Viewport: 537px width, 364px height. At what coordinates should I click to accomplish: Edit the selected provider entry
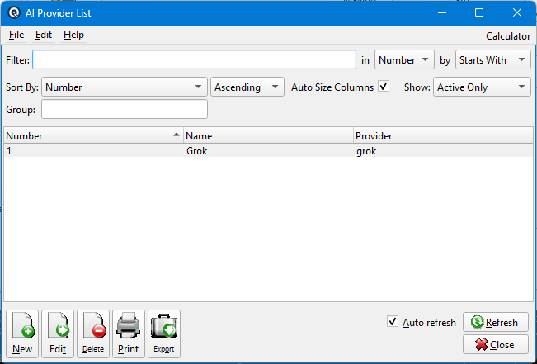[58, 333]
